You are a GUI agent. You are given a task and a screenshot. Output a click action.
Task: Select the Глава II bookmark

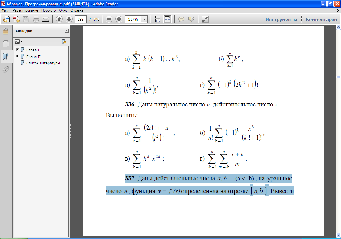(x=33, y=56)
